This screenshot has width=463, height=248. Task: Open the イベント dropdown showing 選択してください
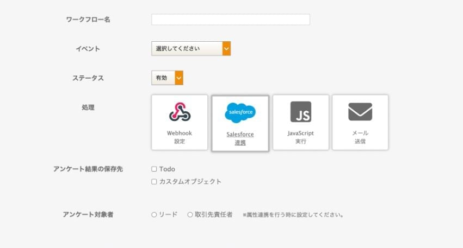coord(191,49)
